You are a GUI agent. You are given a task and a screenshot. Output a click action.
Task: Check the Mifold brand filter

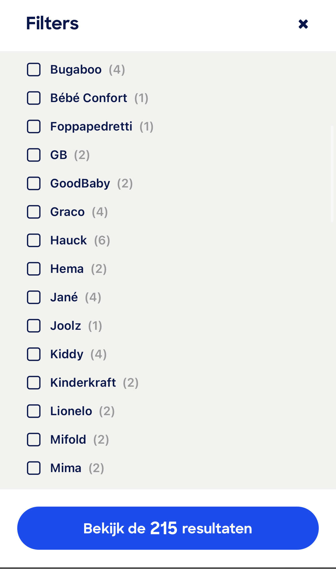point(34,440)
